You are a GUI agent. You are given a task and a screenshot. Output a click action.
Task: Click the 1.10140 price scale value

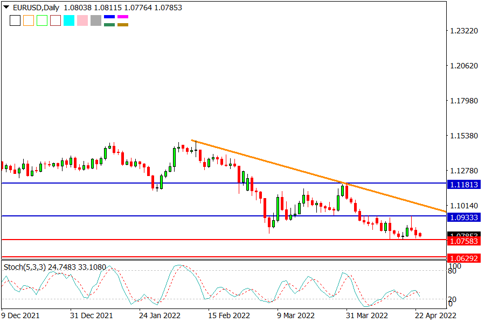pyautogui.click(x=464, y=206)
